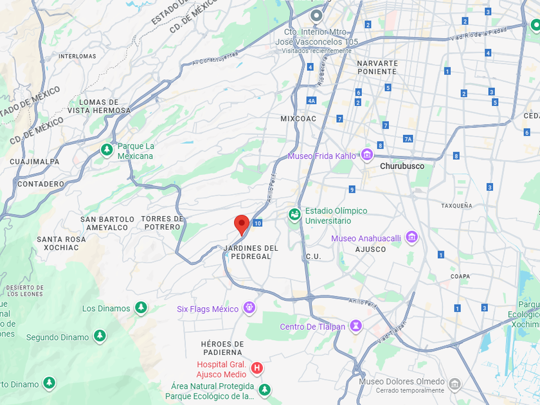Select SANTA ROSA XOCHIAC label
Image resolution: width=540 pixels, height=405 pixels.
pos(61,243)
